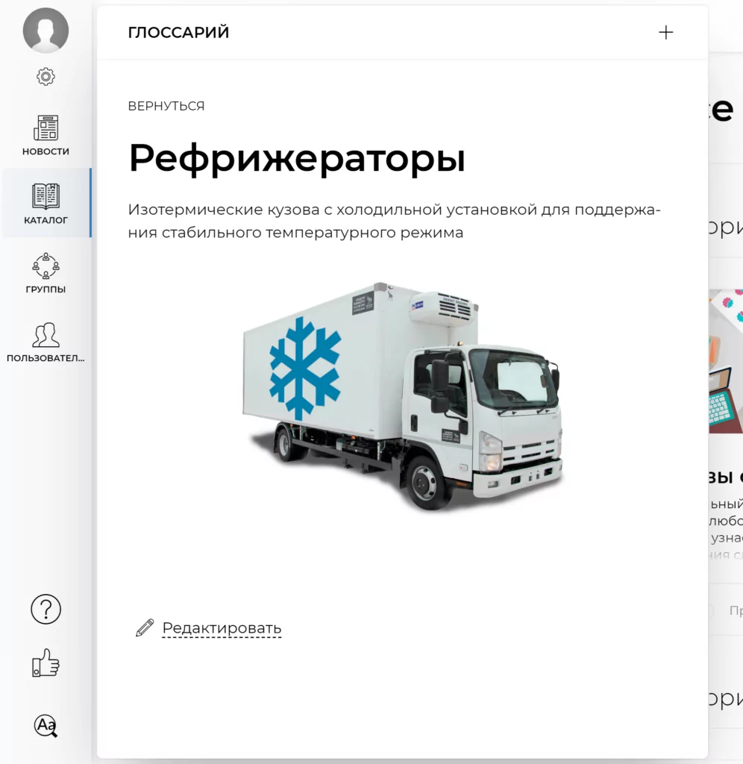Viewport: 743px width, 764px height.
Task: Select the Каталог book icon
Action: click(x=46, y=196)
